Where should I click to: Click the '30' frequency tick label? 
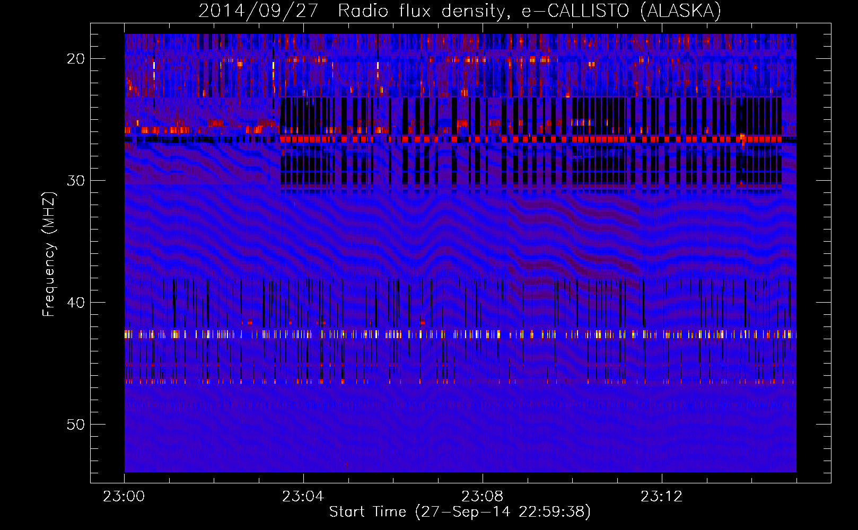76,181
